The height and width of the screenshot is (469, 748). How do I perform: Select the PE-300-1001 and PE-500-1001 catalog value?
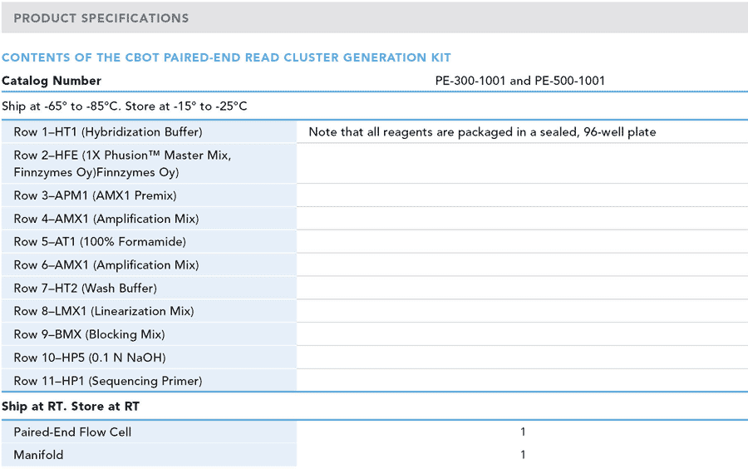pyautogui.click(x=520, y=81)
